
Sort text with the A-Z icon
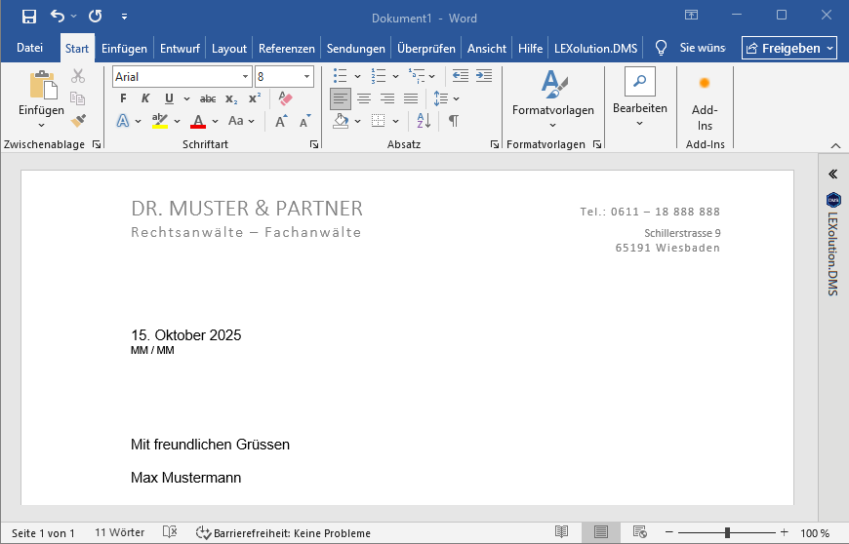(424, 121)
